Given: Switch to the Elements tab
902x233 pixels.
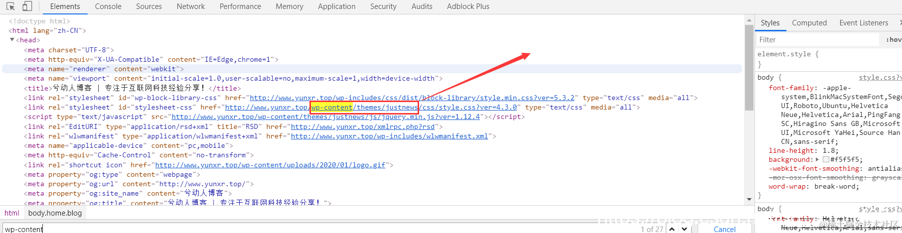Looking at the screenshot, I should coord(65,6).
